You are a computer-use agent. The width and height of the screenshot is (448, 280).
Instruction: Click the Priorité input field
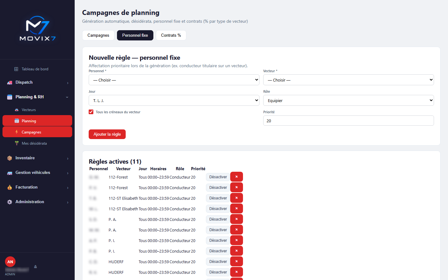(348, 121)
